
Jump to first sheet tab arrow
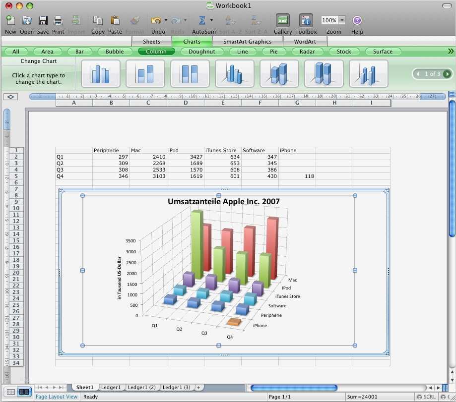tap(40, 388)
